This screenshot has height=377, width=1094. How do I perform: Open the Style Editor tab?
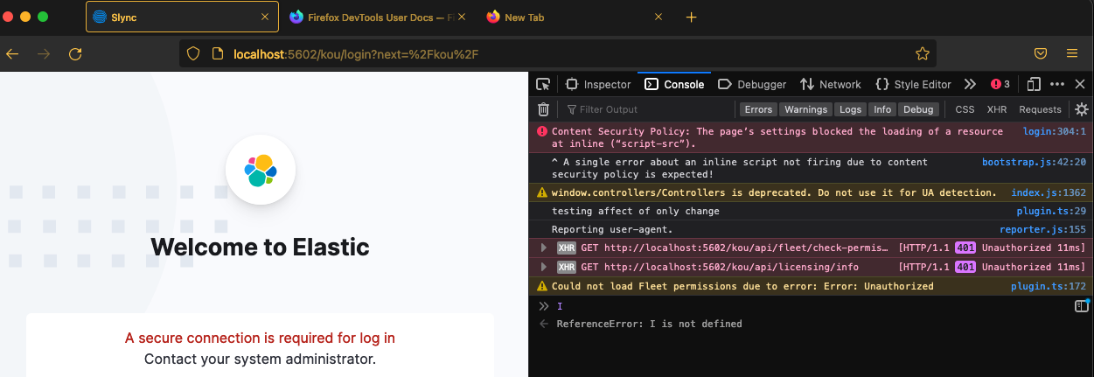(913, 84)
